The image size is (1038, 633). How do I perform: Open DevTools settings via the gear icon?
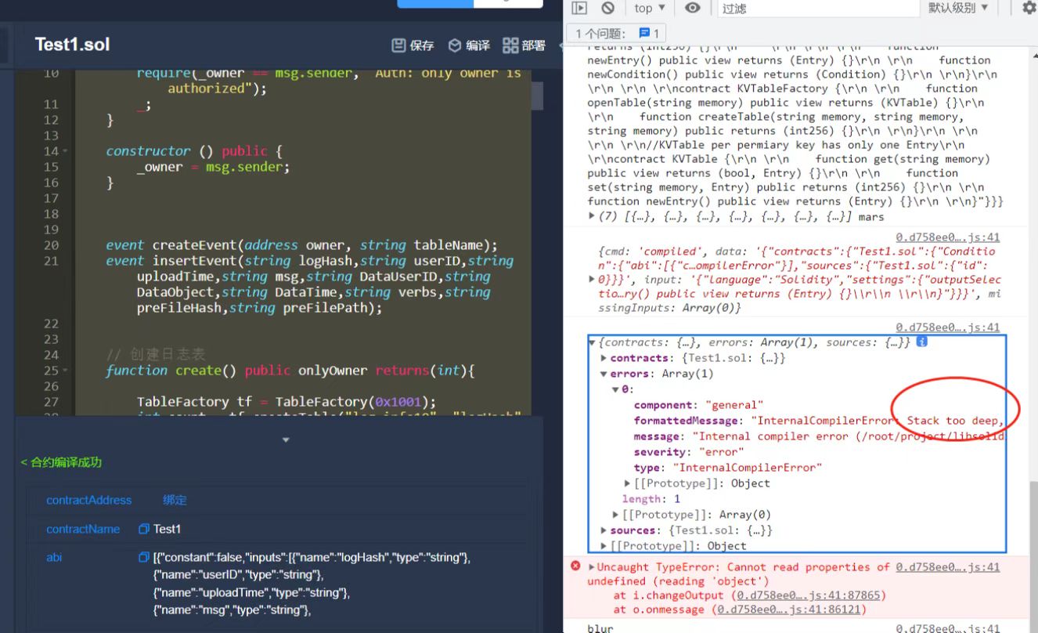1029,8
